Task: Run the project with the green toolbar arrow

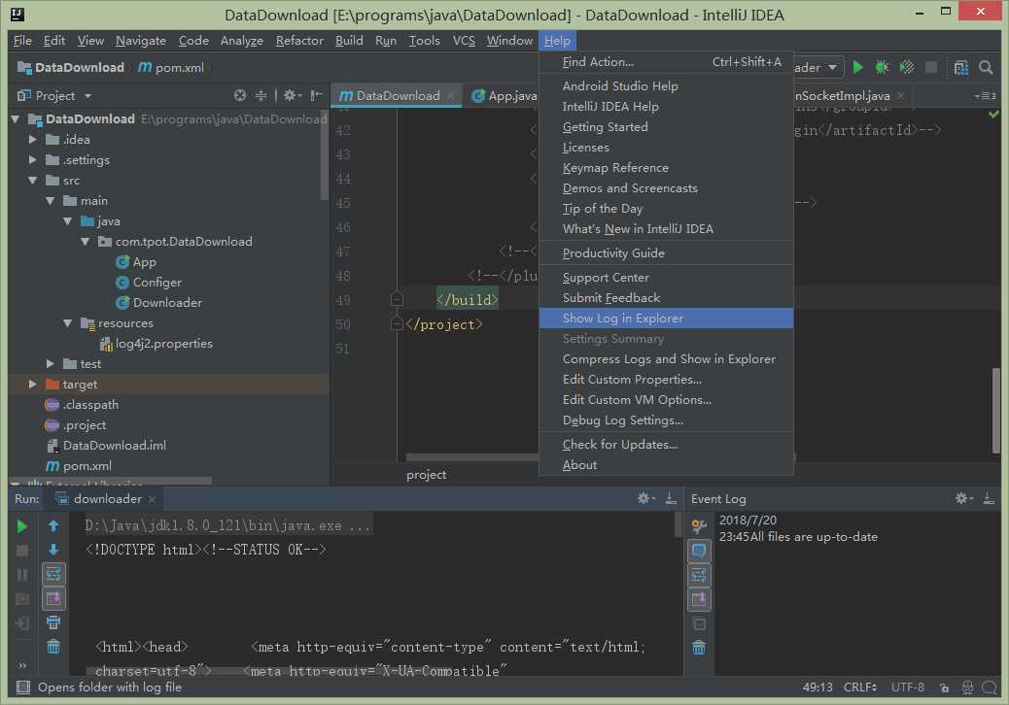Action: point(857,67)
